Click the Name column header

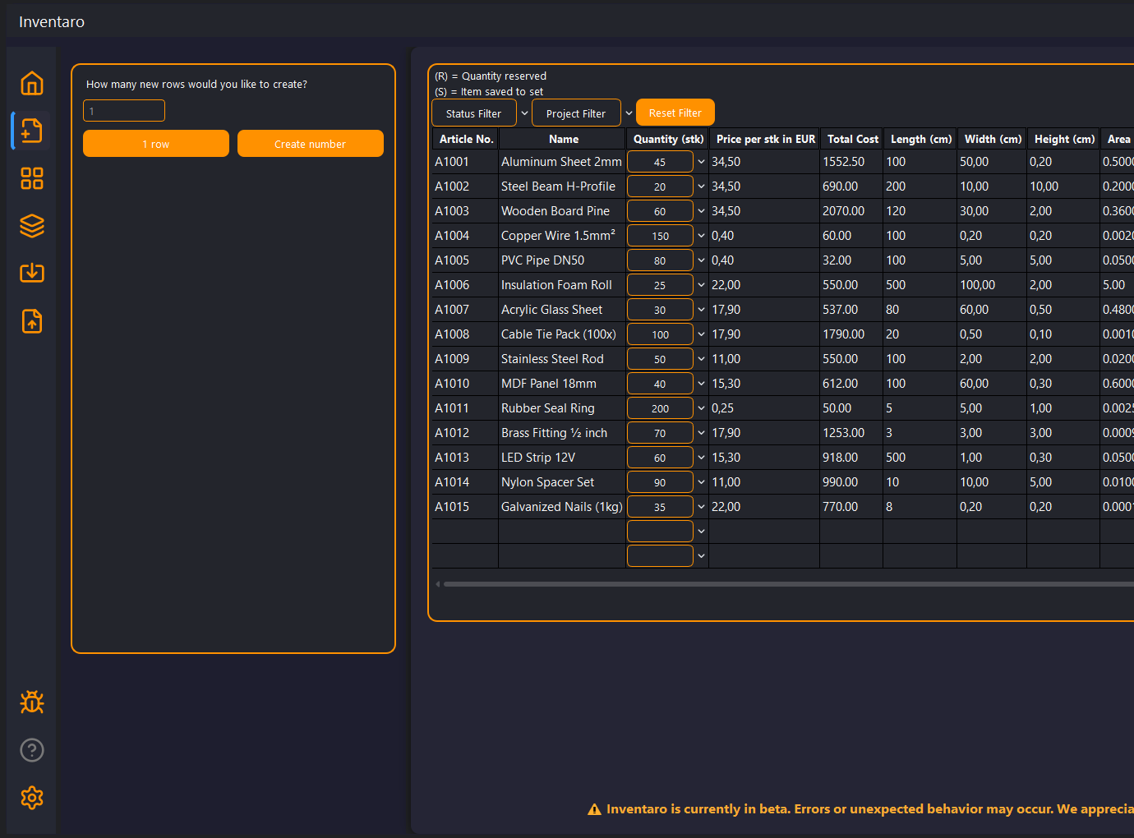pyautogui.click(x=562, y=139)
